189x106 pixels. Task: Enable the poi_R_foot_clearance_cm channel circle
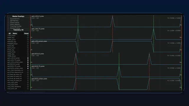pos(28,72)
